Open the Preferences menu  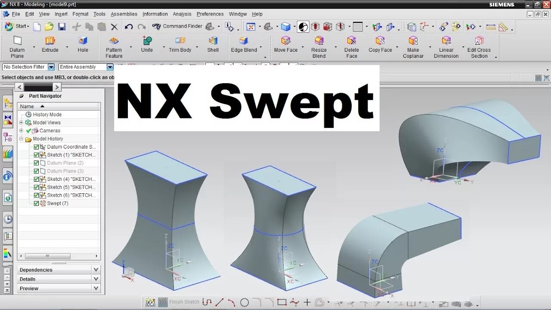click(210, 14)
